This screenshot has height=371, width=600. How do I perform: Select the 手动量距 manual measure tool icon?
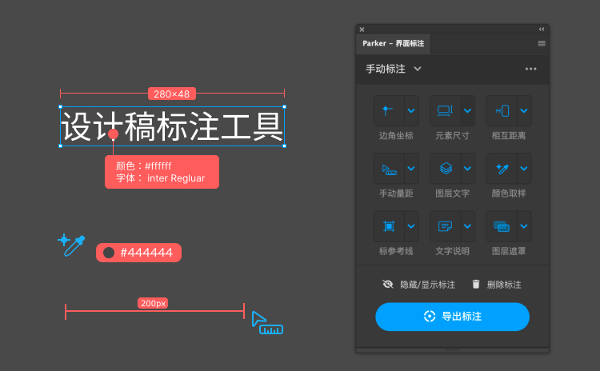tap(388, 169)
